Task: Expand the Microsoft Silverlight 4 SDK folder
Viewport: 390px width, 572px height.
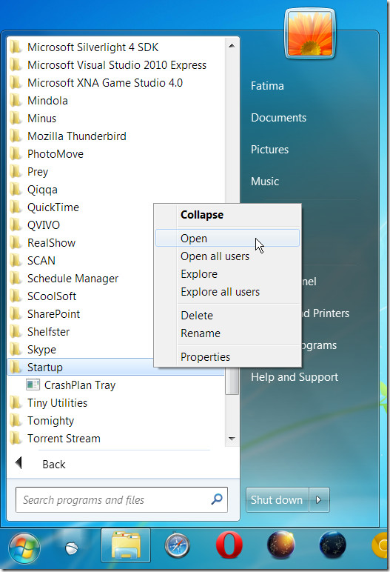Action: pyautogui.click(x=93, y=47)
